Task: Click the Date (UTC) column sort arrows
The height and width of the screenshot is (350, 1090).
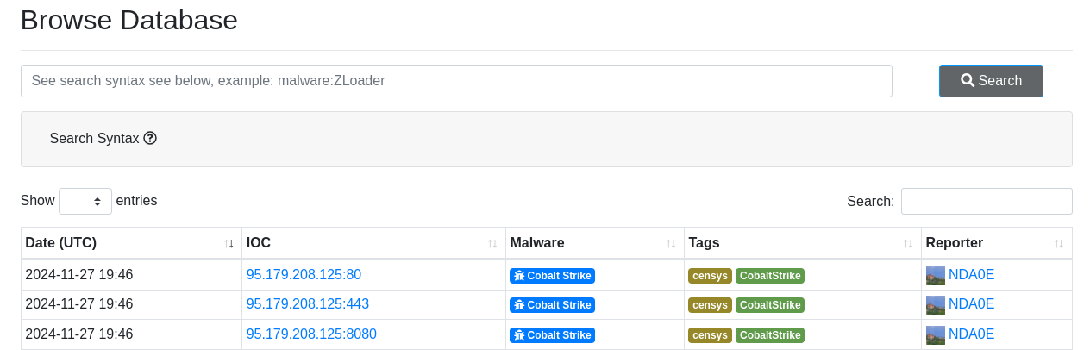Action: (x=229, y=244)
